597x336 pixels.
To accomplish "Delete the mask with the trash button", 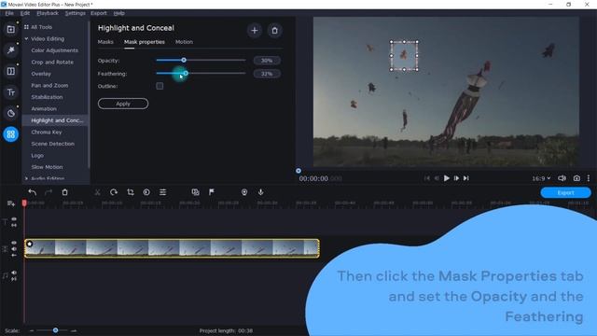I will point(274,31).
